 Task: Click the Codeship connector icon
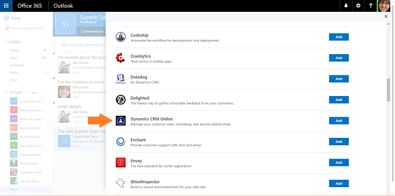120,37
